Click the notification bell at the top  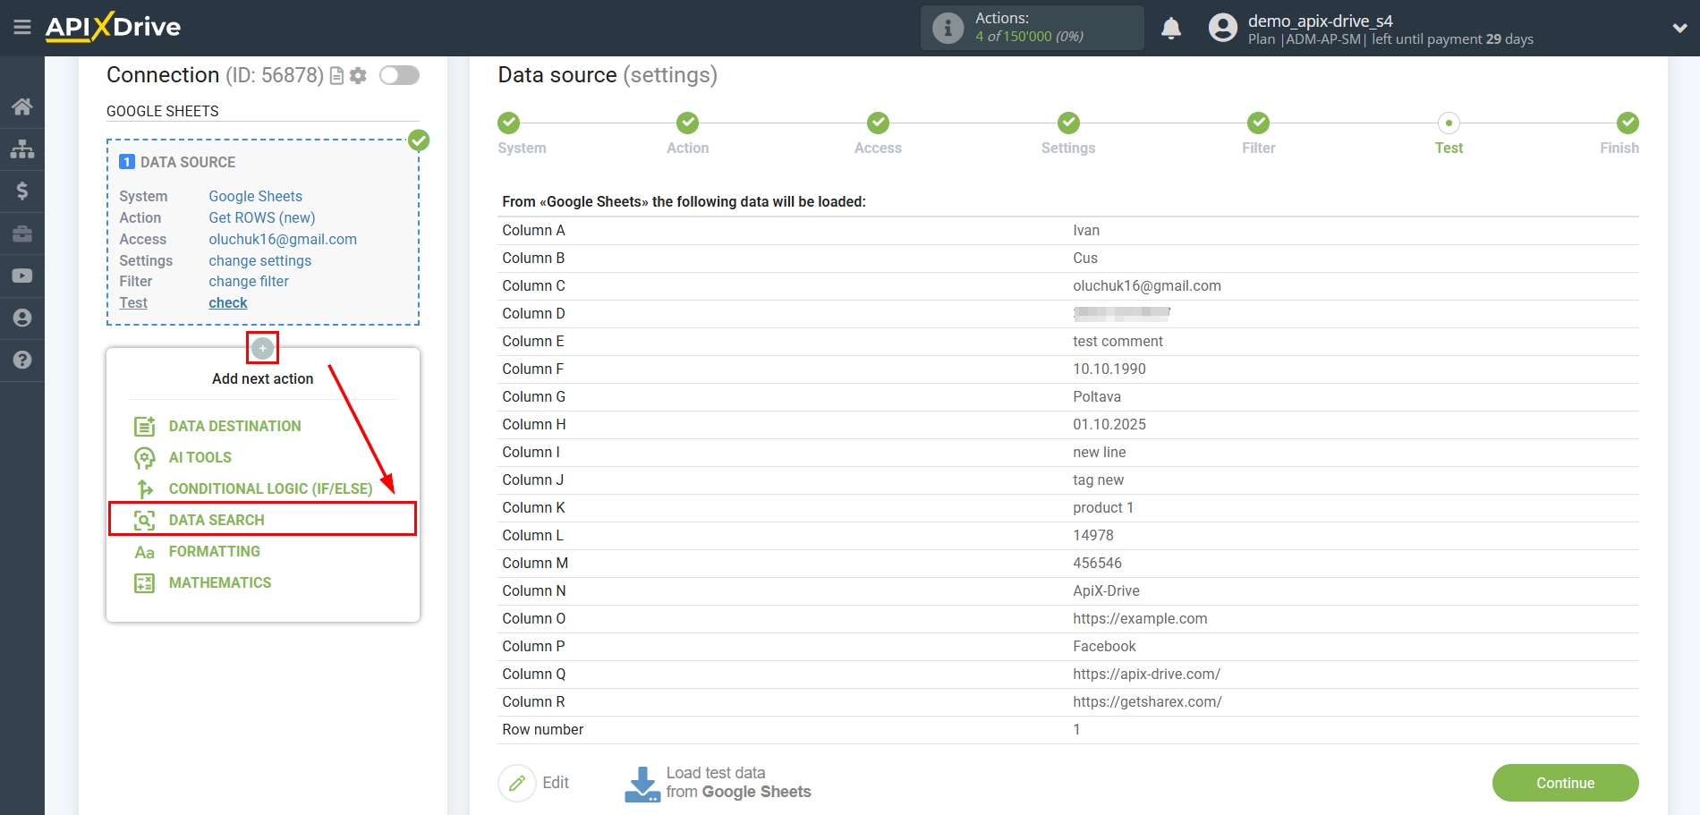(1172, 28)
